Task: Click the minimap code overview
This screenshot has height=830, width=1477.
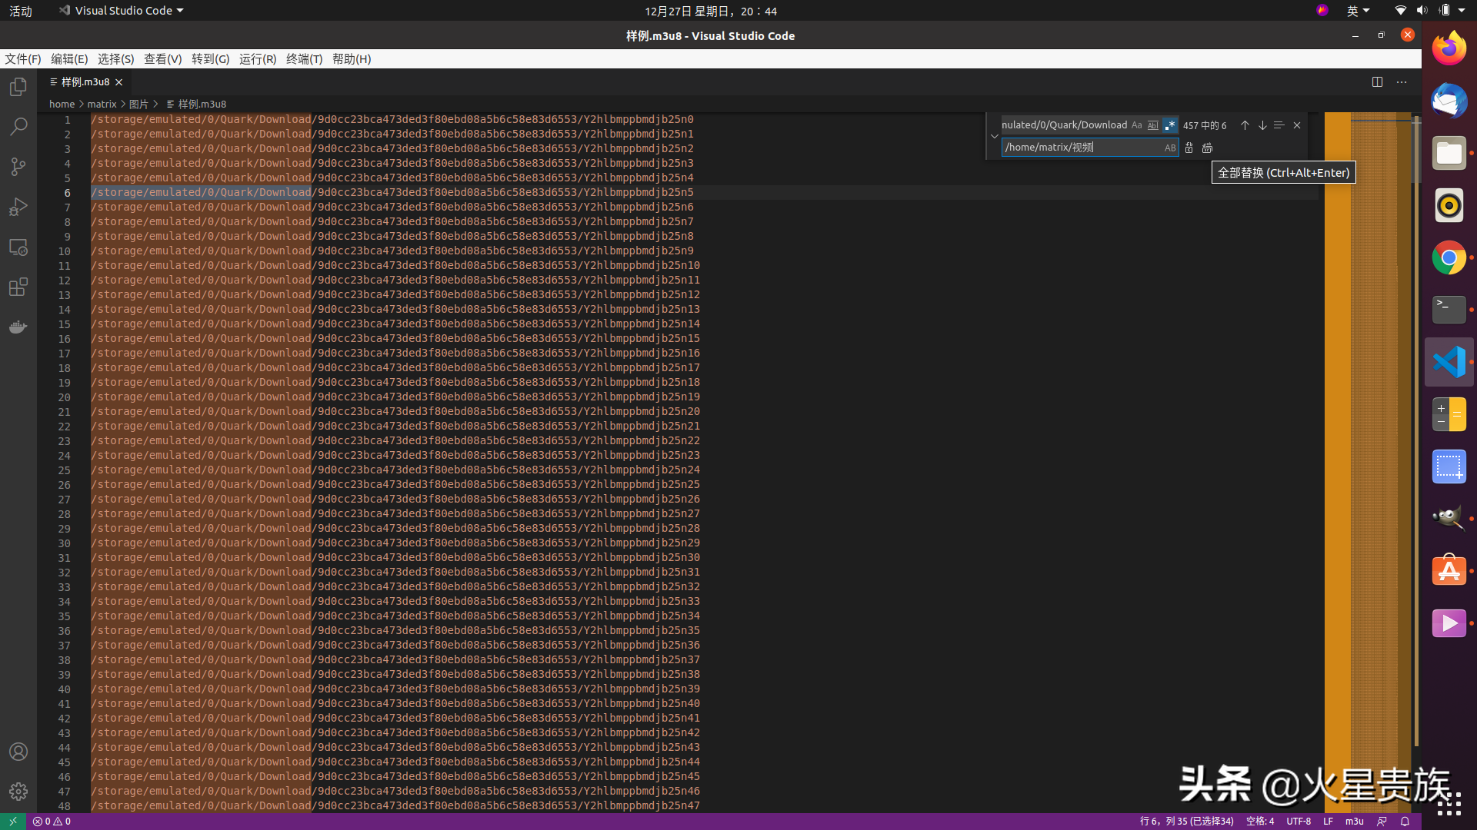Action: point(1368,461)
